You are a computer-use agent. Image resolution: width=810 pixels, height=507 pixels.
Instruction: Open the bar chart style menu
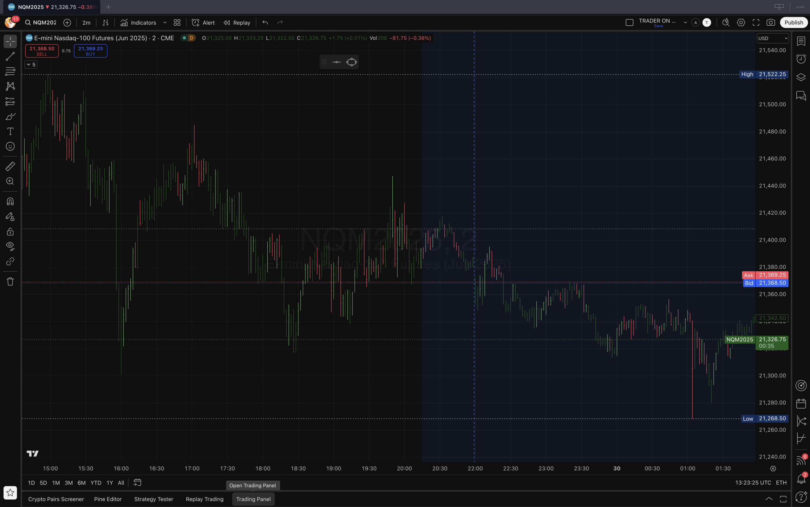(105, 22)
